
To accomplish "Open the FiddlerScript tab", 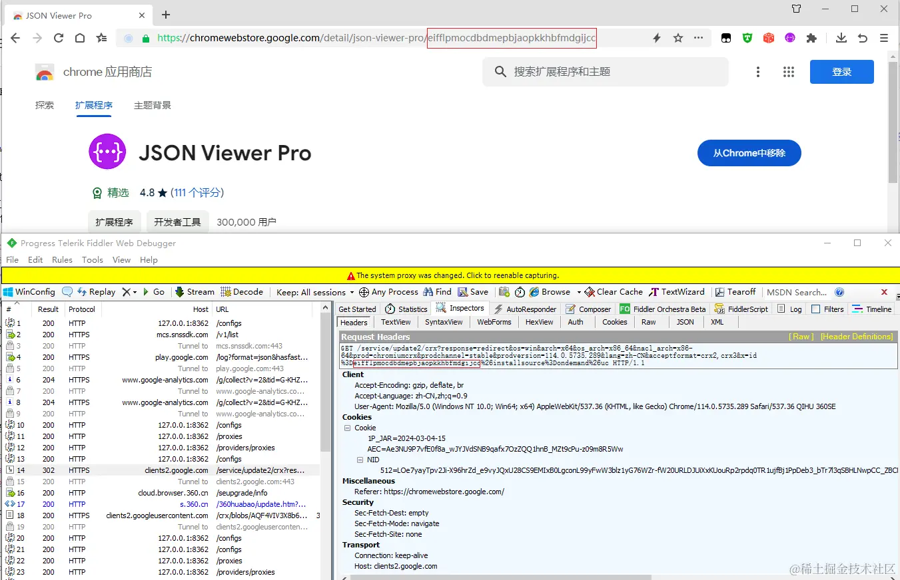I will [x=741, y=309].
